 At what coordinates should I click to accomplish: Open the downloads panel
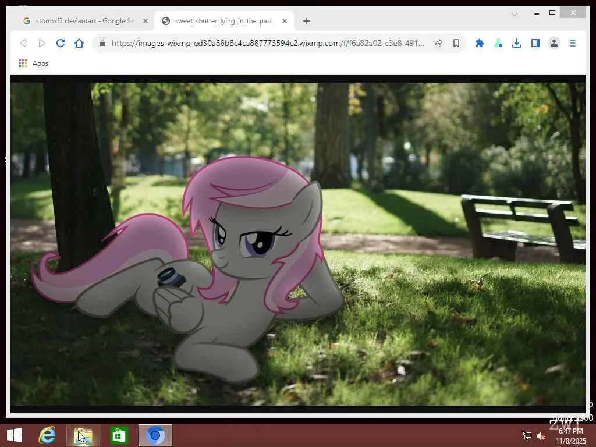(517, 43)
